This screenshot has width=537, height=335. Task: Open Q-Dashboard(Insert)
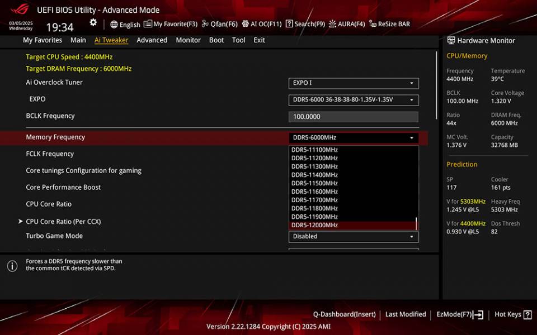pyautogui.click(x=344, y=314)
